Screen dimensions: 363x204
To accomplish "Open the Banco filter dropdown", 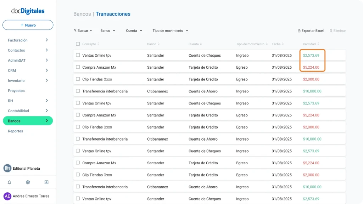I will tap(107, 30).
